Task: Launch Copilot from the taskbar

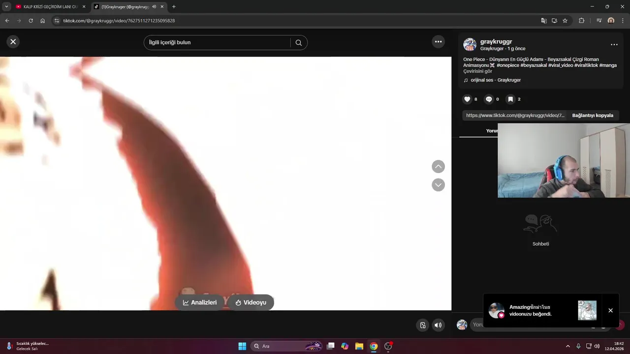Action: [345, 346]
